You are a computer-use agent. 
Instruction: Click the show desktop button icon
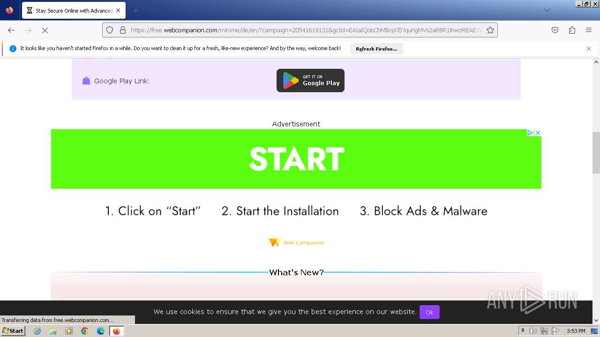[594, 331]
